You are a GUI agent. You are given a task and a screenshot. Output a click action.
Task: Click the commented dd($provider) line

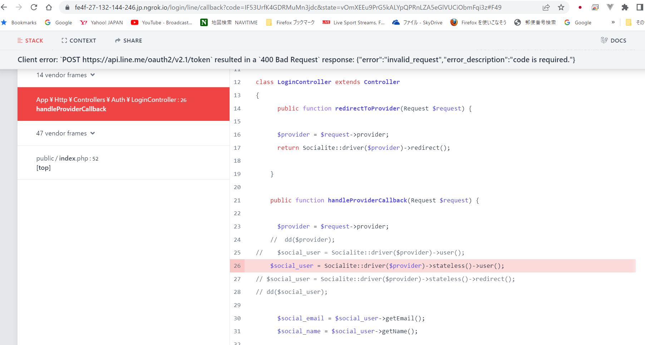pos(302,240)
